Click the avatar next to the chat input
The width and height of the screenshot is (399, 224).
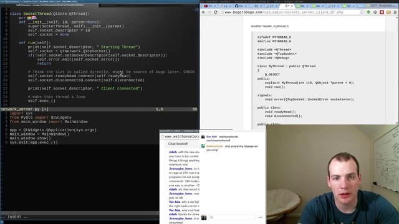(x=204, y=217)
